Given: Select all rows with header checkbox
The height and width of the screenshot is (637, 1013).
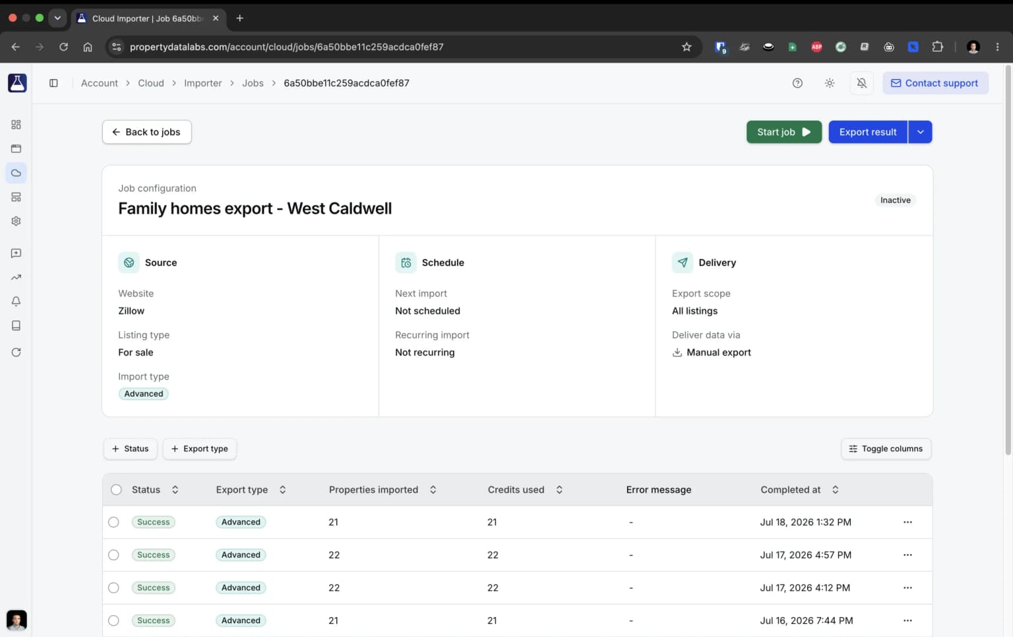Looking at the screenshot, I should point(116,489).
